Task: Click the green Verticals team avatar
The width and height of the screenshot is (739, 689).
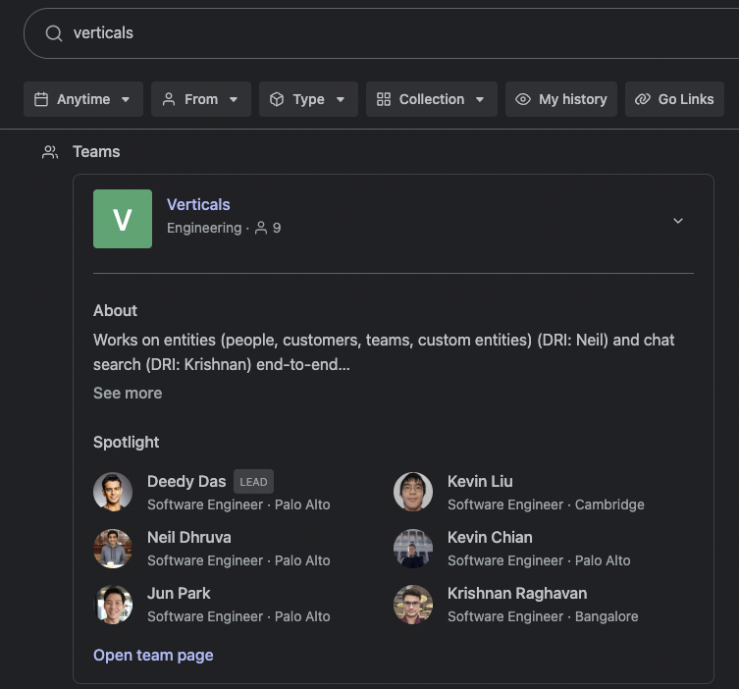Action: point(123,219)
